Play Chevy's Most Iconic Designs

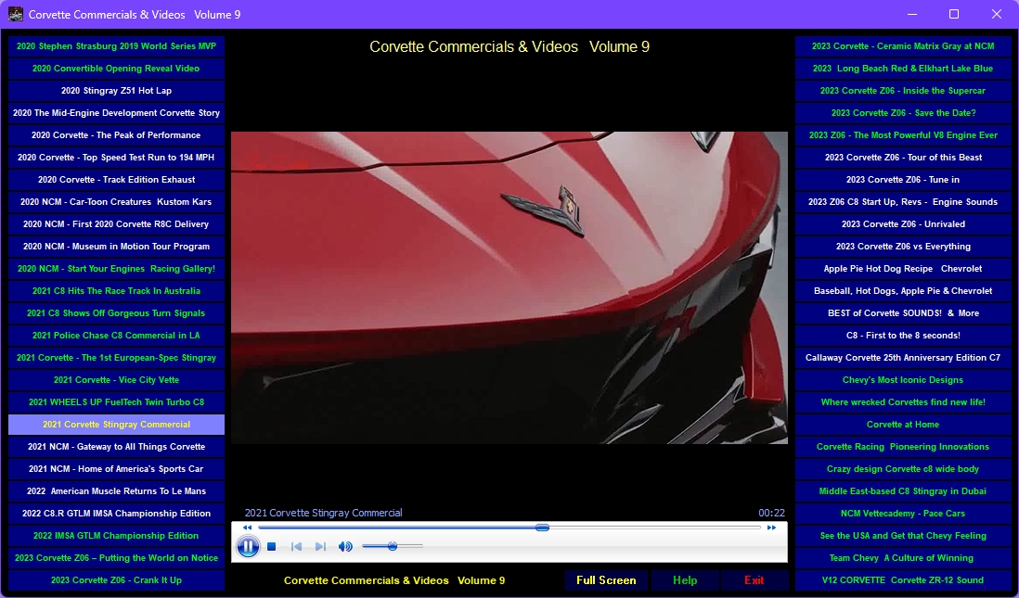coord(903,380)
